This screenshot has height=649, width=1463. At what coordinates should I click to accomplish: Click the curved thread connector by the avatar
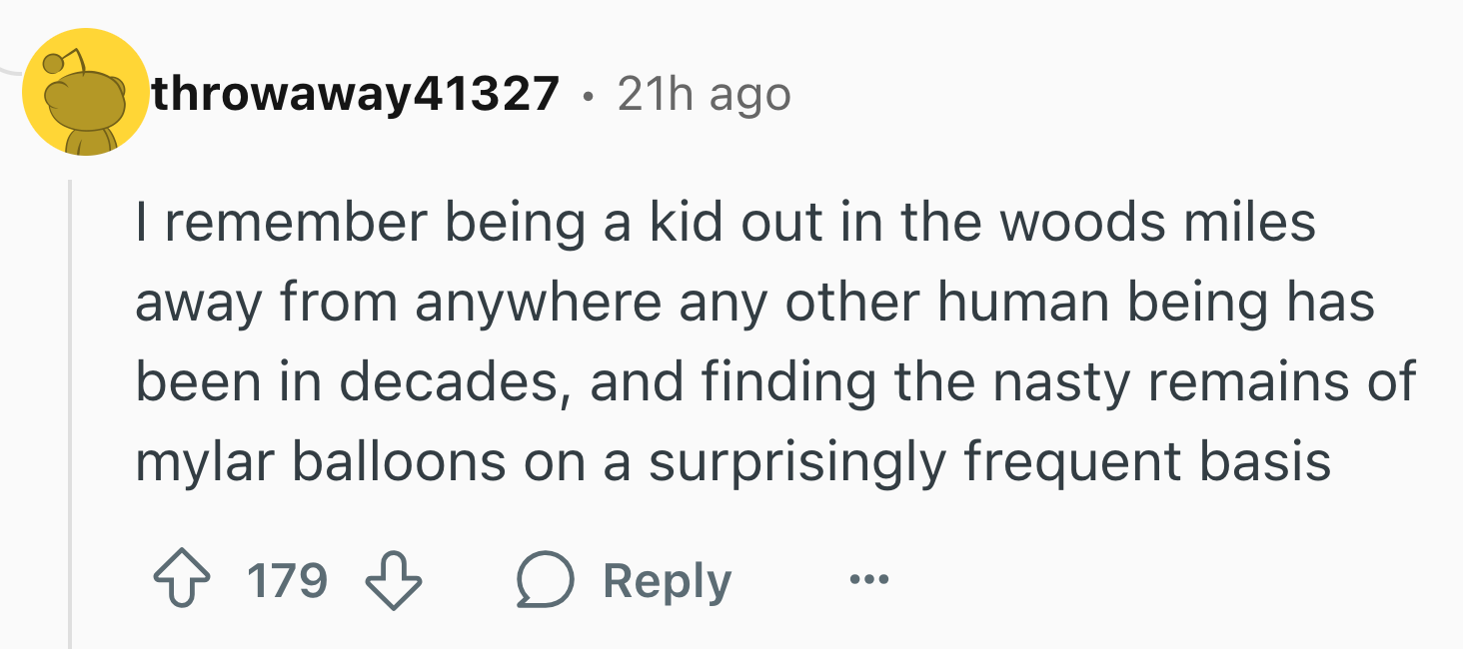tap(10, 72)
